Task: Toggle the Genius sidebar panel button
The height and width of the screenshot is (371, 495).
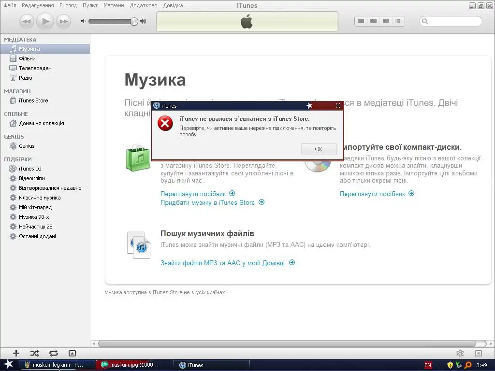Action: click(x=478, y=353)
